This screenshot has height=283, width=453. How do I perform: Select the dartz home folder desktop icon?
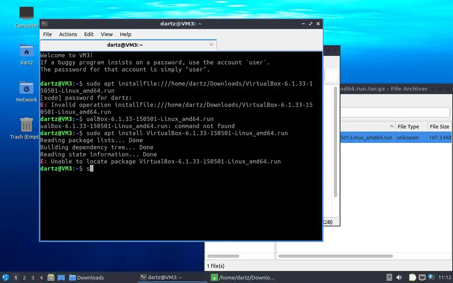coord(27,54)
